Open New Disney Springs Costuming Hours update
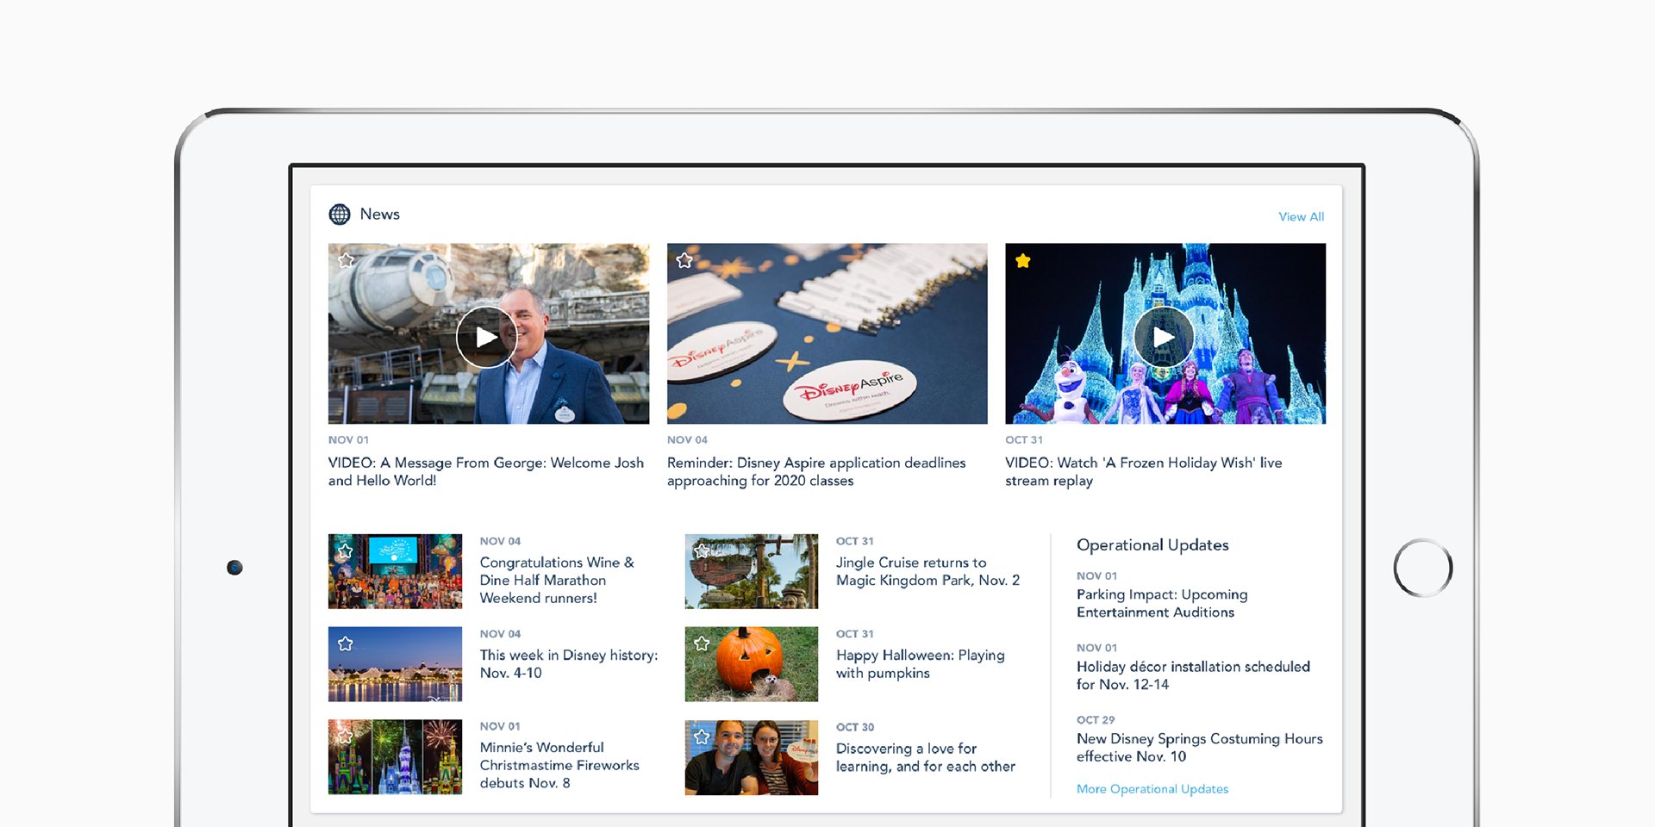This screenshot has width=1655, height=827. click(x=1199, y=748)
